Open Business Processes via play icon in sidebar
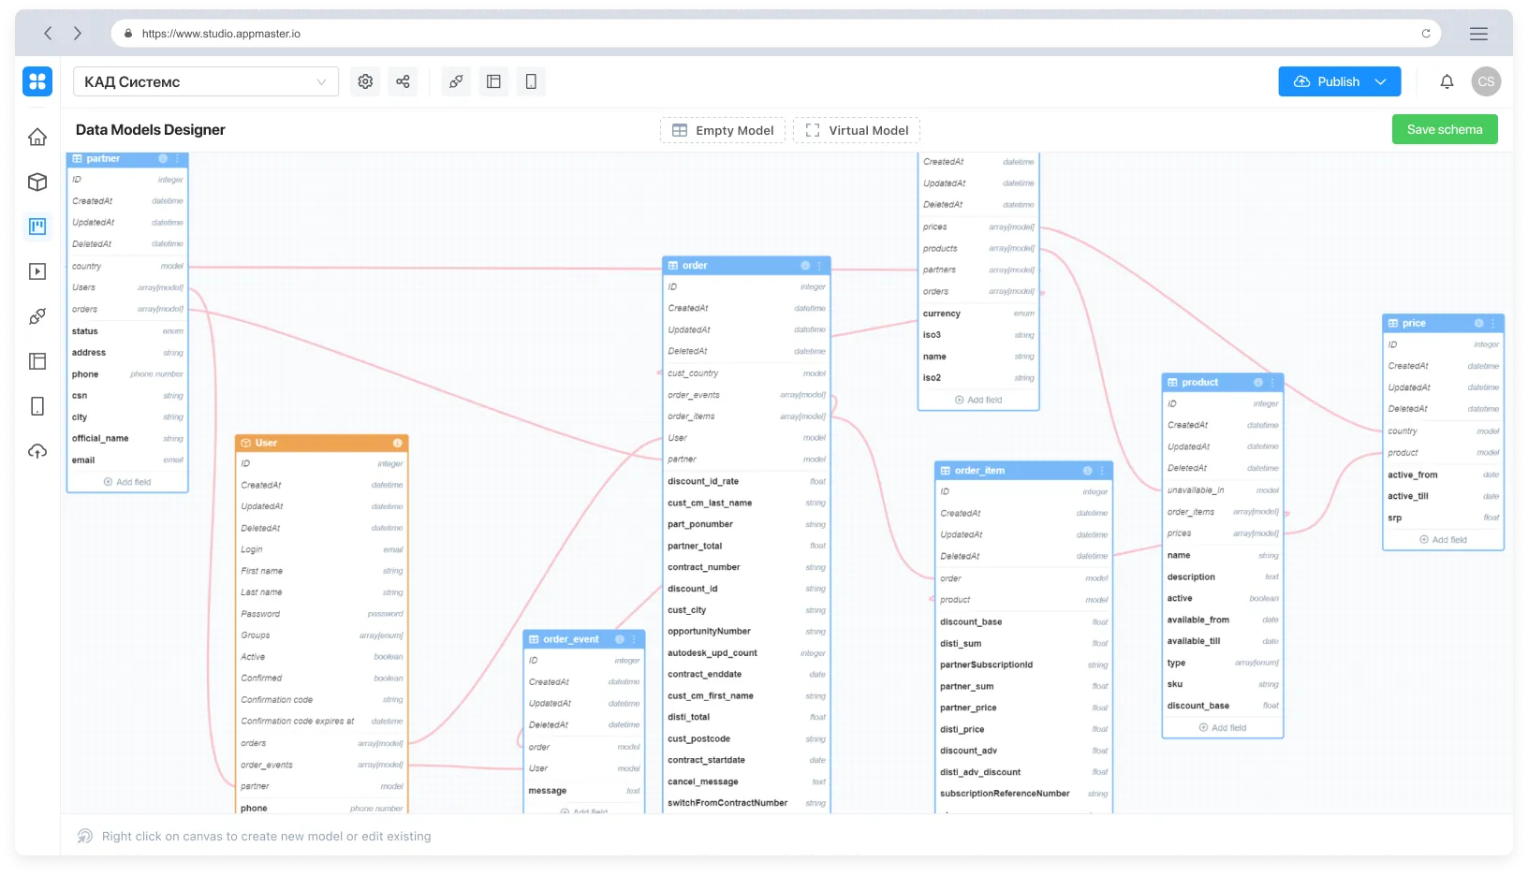Viewport: 1528px width, 876px height. tap(37, 271)
